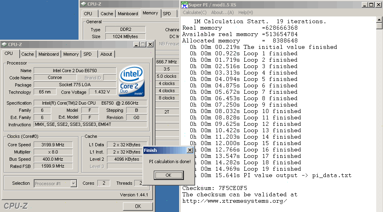The width and height of the screenshot is (383, 212).
Task: Open the About tab in CPU-Z
Action: tap(106, 54)
